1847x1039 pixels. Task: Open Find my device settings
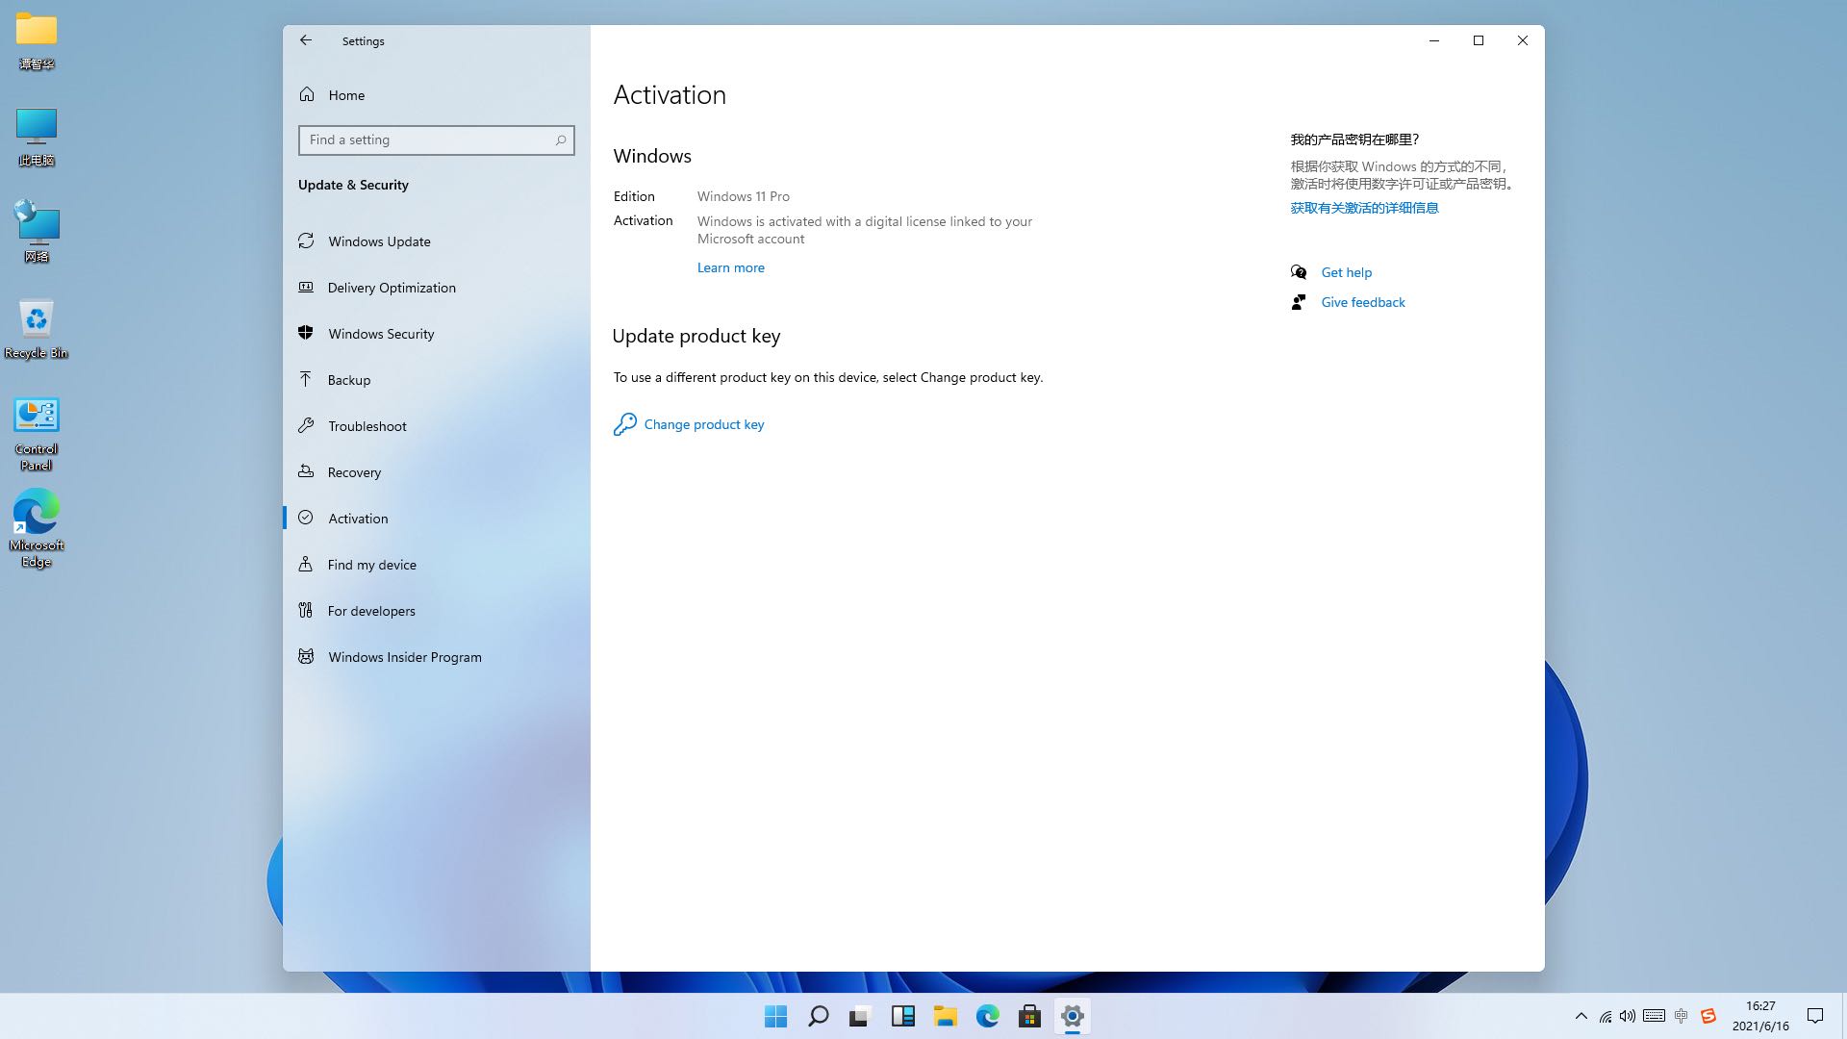point(371,565)
